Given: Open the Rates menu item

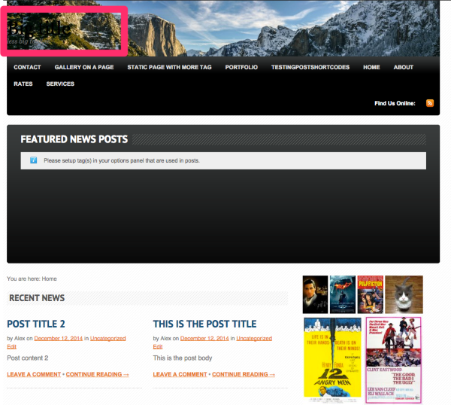Looking at the screenshot, I should (x=23, y=84).
